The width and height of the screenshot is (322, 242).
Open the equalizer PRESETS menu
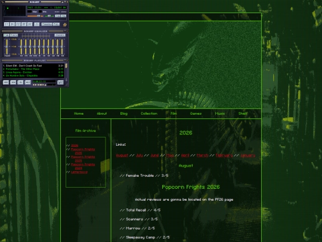(60, 35)
